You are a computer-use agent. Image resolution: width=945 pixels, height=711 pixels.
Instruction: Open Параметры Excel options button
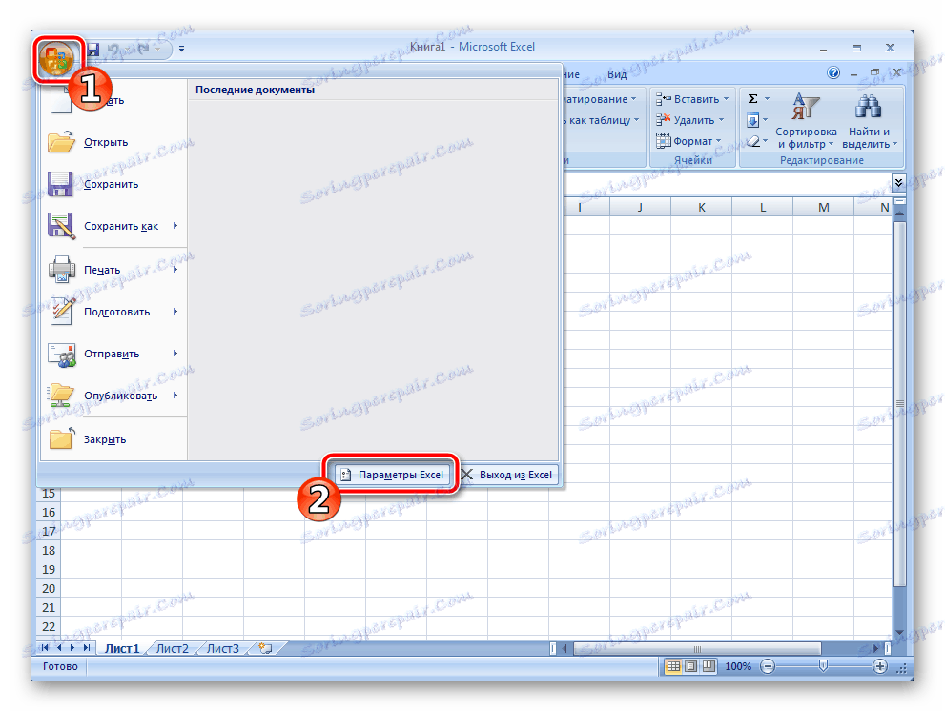(392, 475)
